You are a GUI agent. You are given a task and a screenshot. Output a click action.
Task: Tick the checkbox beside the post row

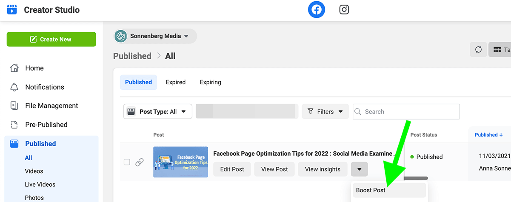point(127,162)
